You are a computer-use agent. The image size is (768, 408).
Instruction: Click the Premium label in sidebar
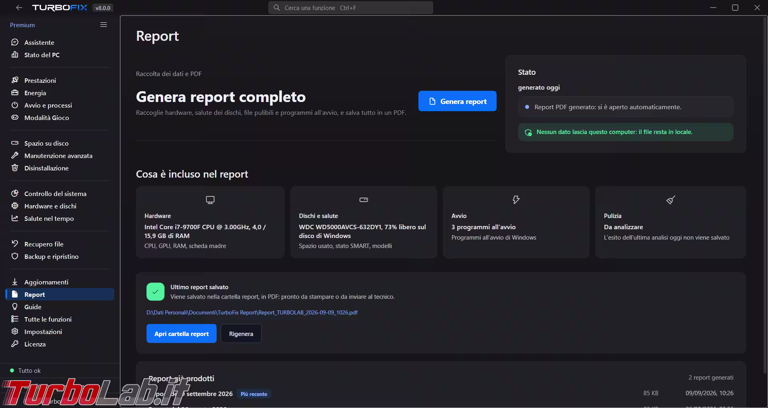(22, 25)
